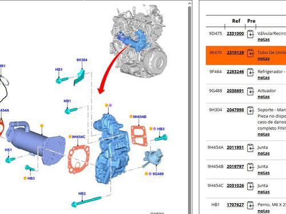Click the previous-part icon in the 9H454C row
Screen dimensions: 286x214
tap(251, 186)
